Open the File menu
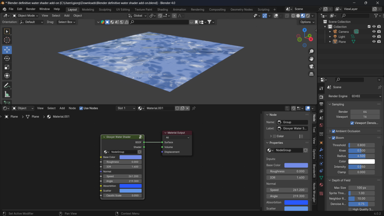384x216 pixels. [x=11, y=9]
